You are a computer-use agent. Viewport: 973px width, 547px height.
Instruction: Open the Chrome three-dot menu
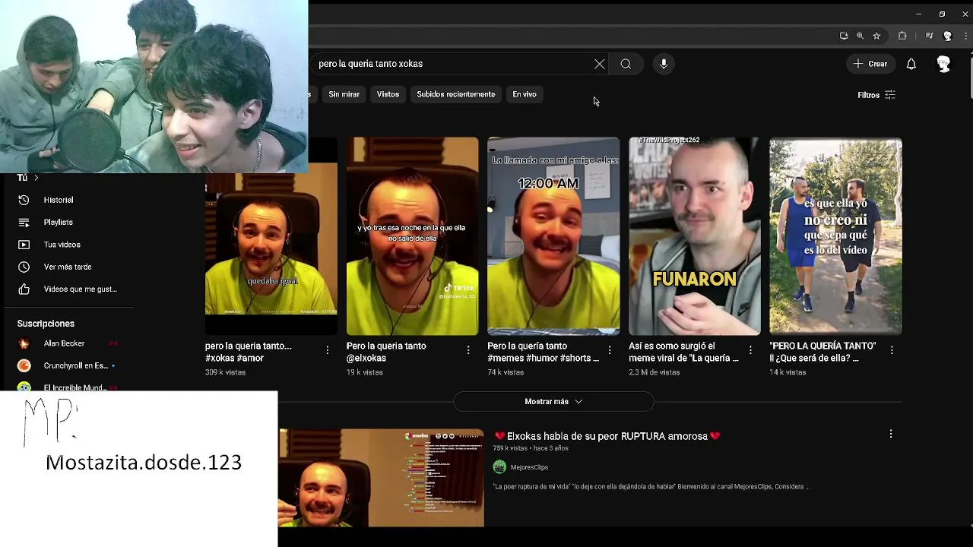[965, 36]
